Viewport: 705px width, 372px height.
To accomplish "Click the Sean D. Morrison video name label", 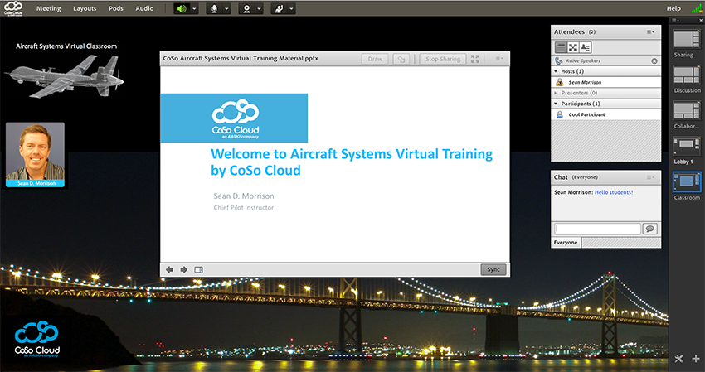I will coord(35,183).
